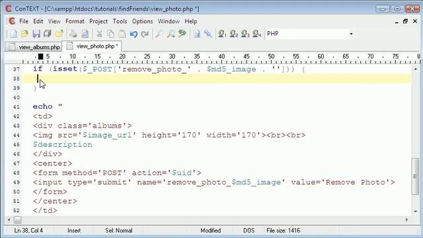
Task: Minimize the inner document window
Action: (397, 22)
